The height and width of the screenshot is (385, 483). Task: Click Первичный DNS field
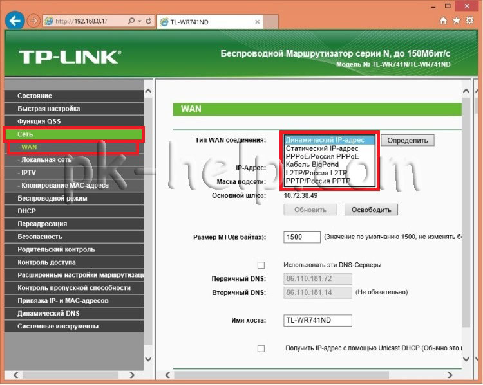317,279
